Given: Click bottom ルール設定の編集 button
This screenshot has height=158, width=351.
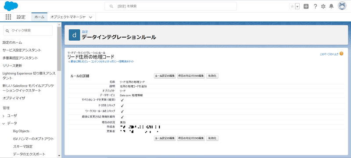Looking at the screenshot, I should (165, 138).
